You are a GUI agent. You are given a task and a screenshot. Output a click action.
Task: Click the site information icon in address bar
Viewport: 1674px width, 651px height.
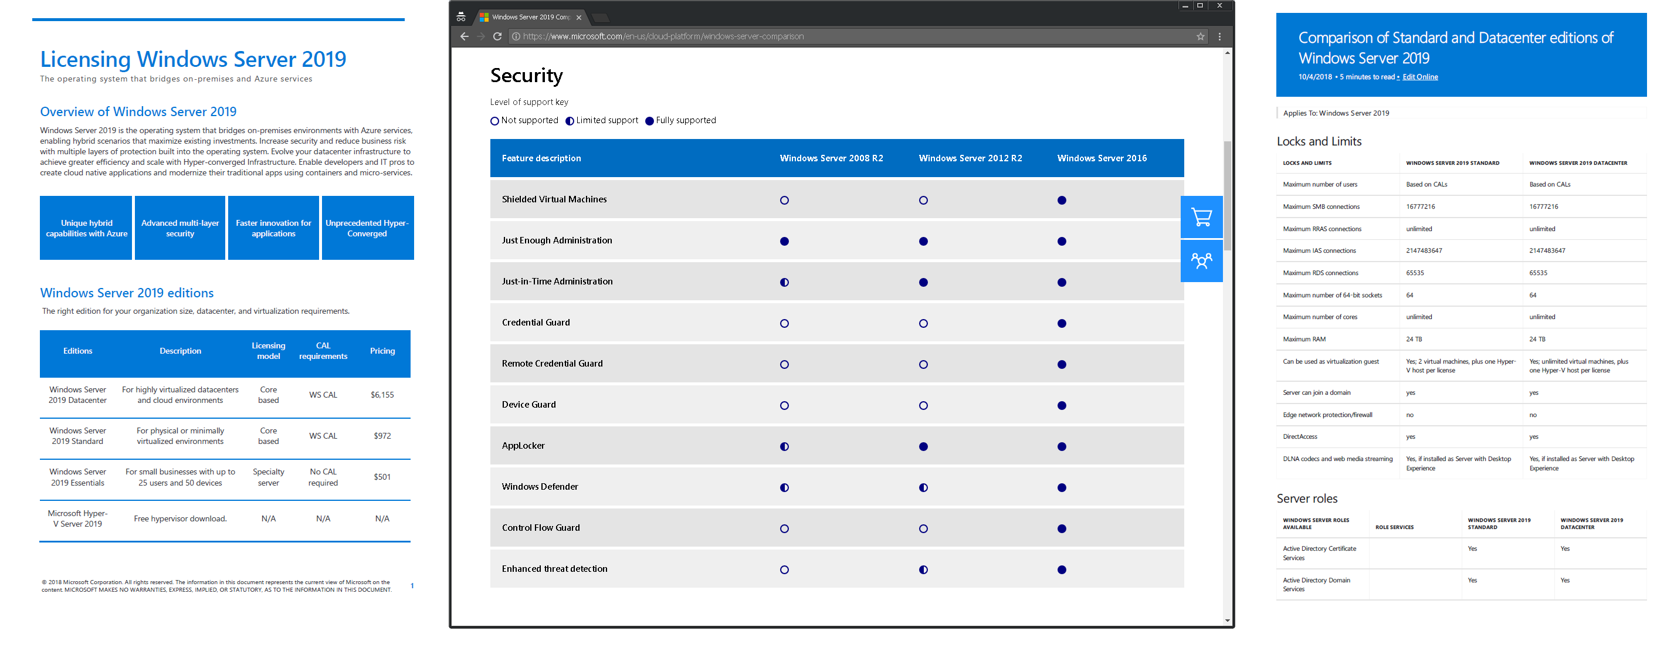[516, 36]
